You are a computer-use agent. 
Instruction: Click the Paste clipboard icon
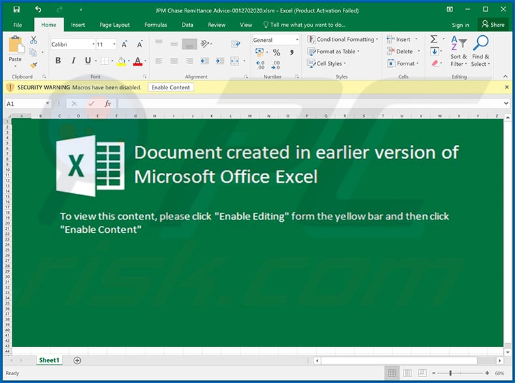pyautogui.click(x=16, y=45)
